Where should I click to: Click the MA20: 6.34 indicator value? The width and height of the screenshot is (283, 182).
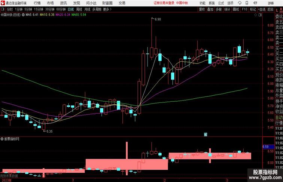tap(63, 15)
